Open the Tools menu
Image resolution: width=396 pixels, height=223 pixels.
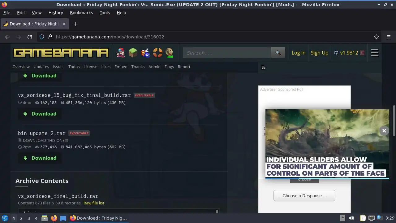point(105,13)
